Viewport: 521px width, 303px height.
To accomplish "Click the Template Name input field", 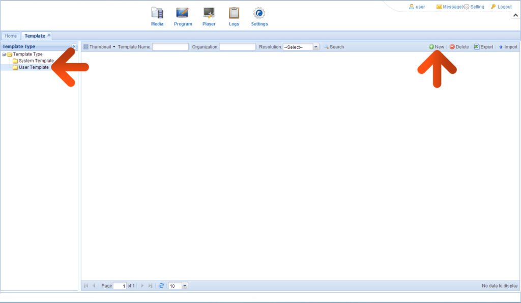I will pos(170,47).
